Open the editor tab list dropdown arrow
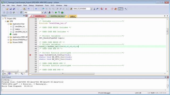 point(165,16)
